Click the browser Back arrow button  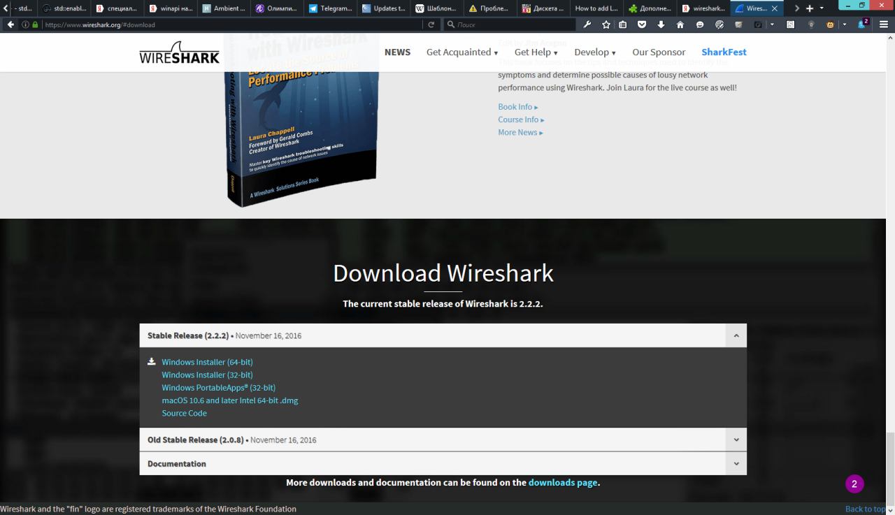10,24
